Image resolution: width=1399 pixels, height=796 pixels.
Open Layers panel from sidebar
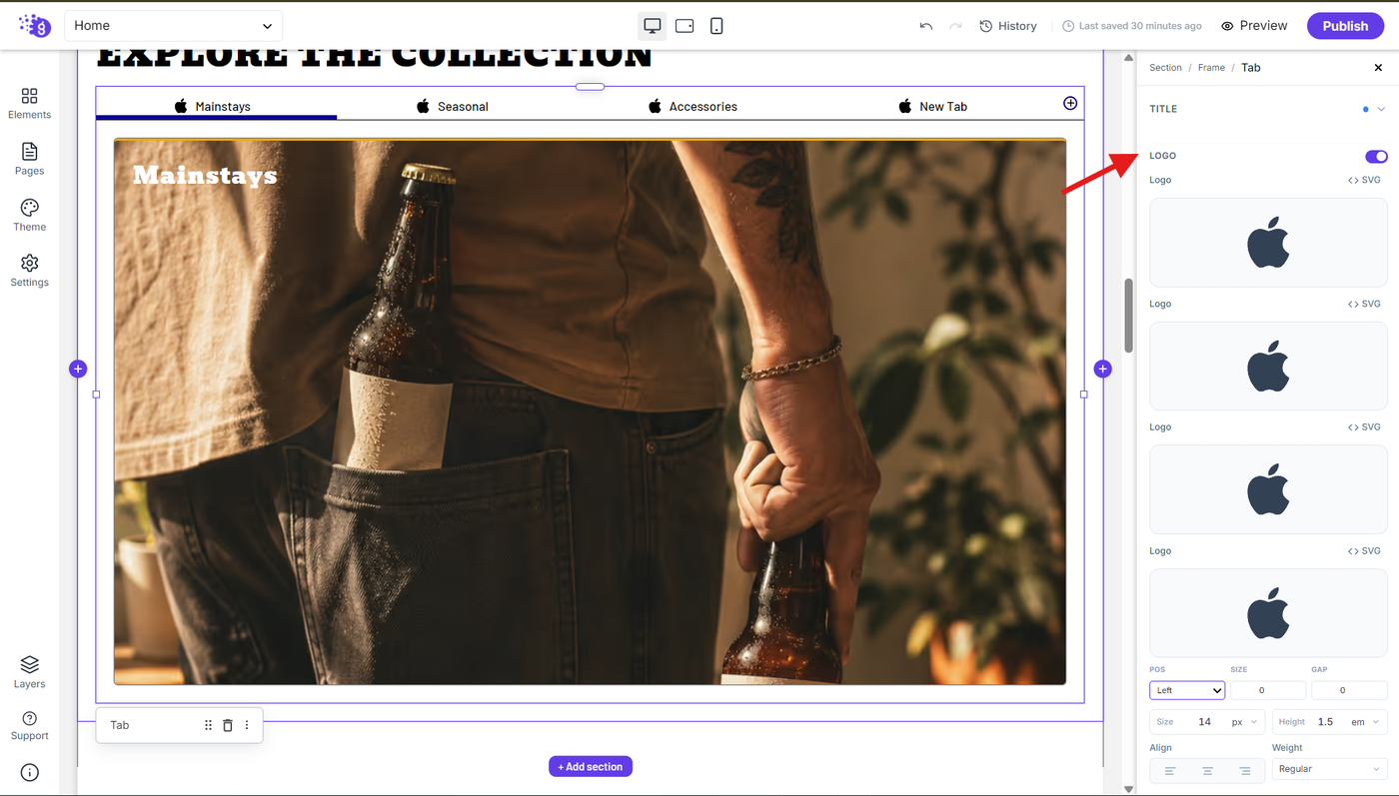click(x=29, y=672)
